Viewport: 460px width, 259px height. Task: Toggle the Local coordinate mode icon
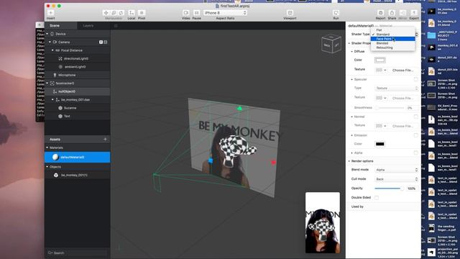pos(132,13)
